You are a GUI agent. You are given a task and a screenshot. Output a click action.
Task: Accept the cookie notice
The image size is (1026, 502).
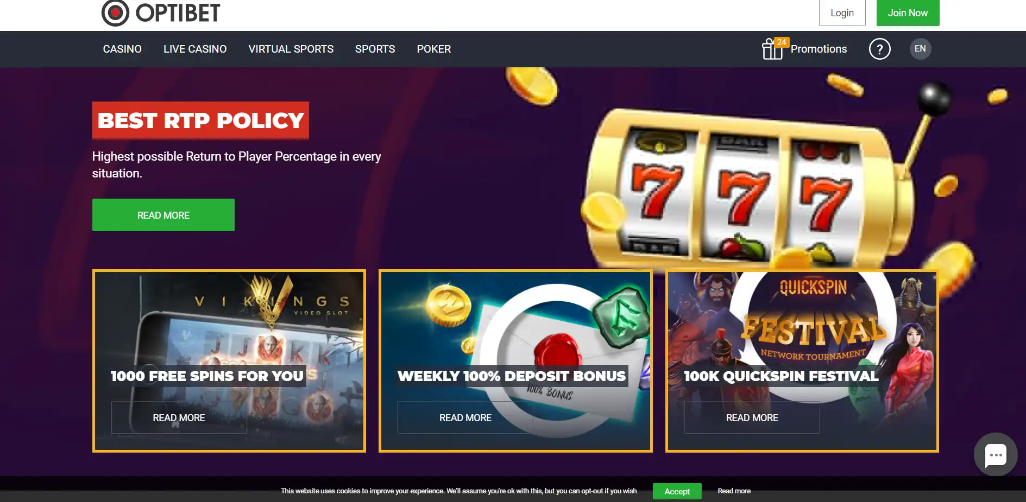(677, 491)
